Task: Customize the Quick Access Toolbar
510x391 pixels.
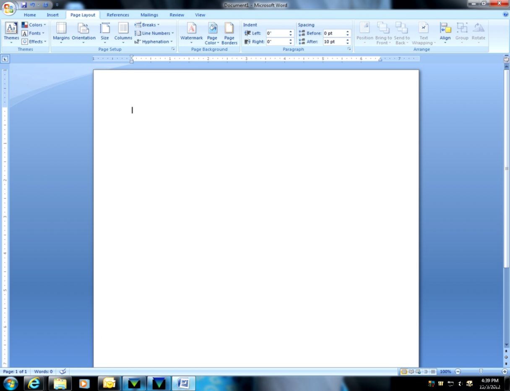Action: click(x=57, y=5)
